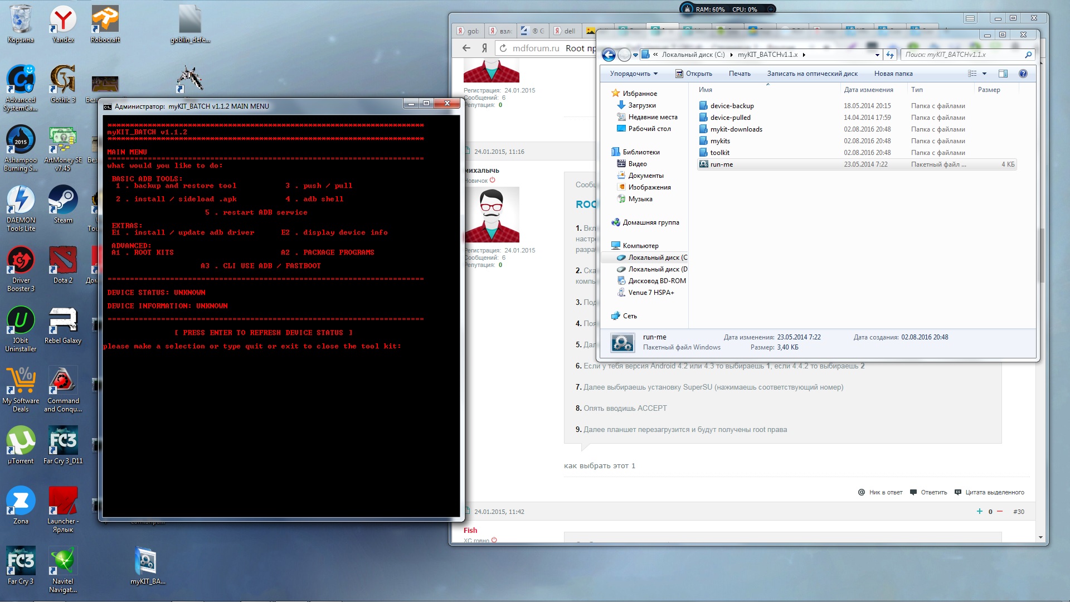
Task: Open Загрузки in the favorites sidebar
Action: [641, 105]
